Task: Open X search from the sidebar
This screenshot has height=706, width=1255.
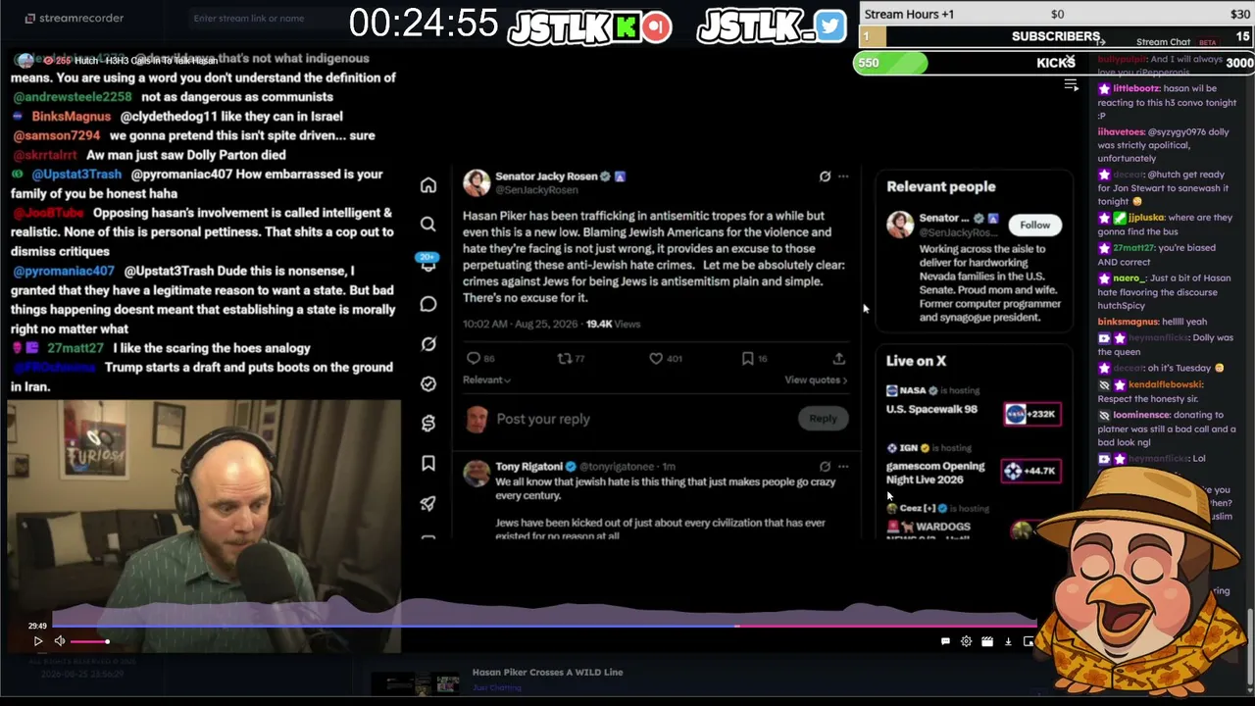Action: point(428,225)
